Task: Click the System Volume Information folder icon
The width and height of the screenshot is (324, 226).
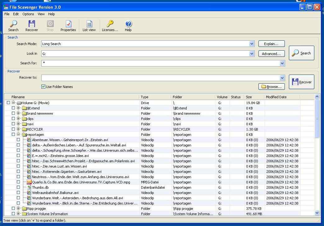Action: pyautogui.click(x=24, y=214)
